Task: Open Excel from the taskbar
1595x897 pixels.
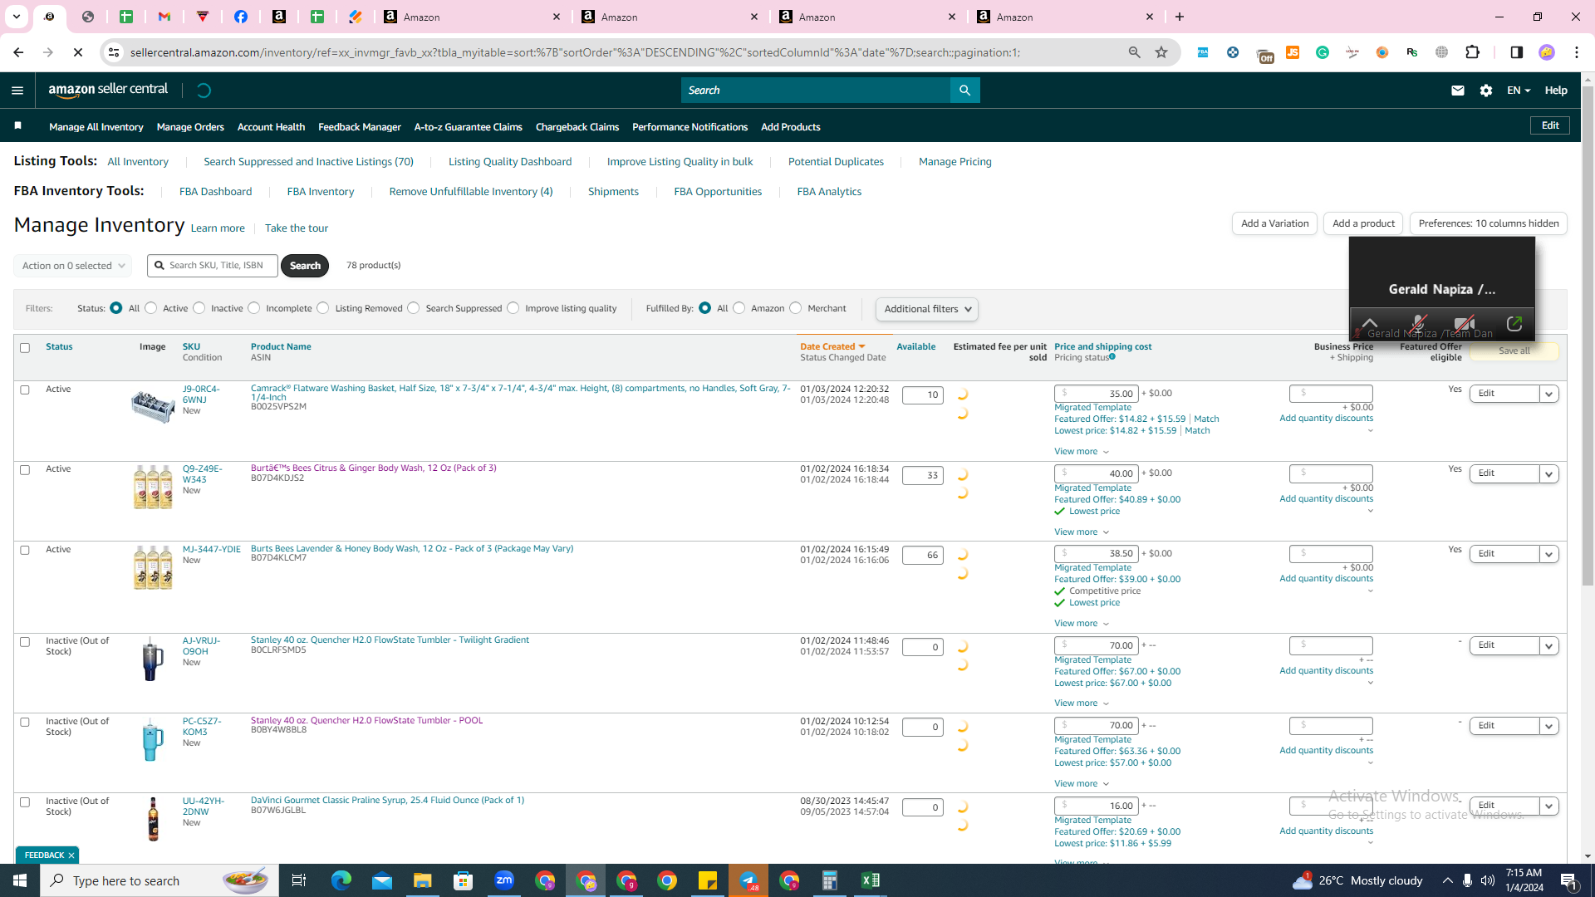Action: point(871,880)
